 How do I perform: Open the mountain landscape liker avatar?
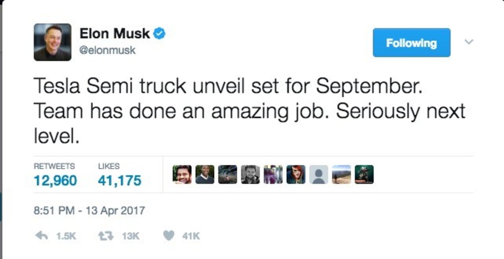(x=341, y=174)
